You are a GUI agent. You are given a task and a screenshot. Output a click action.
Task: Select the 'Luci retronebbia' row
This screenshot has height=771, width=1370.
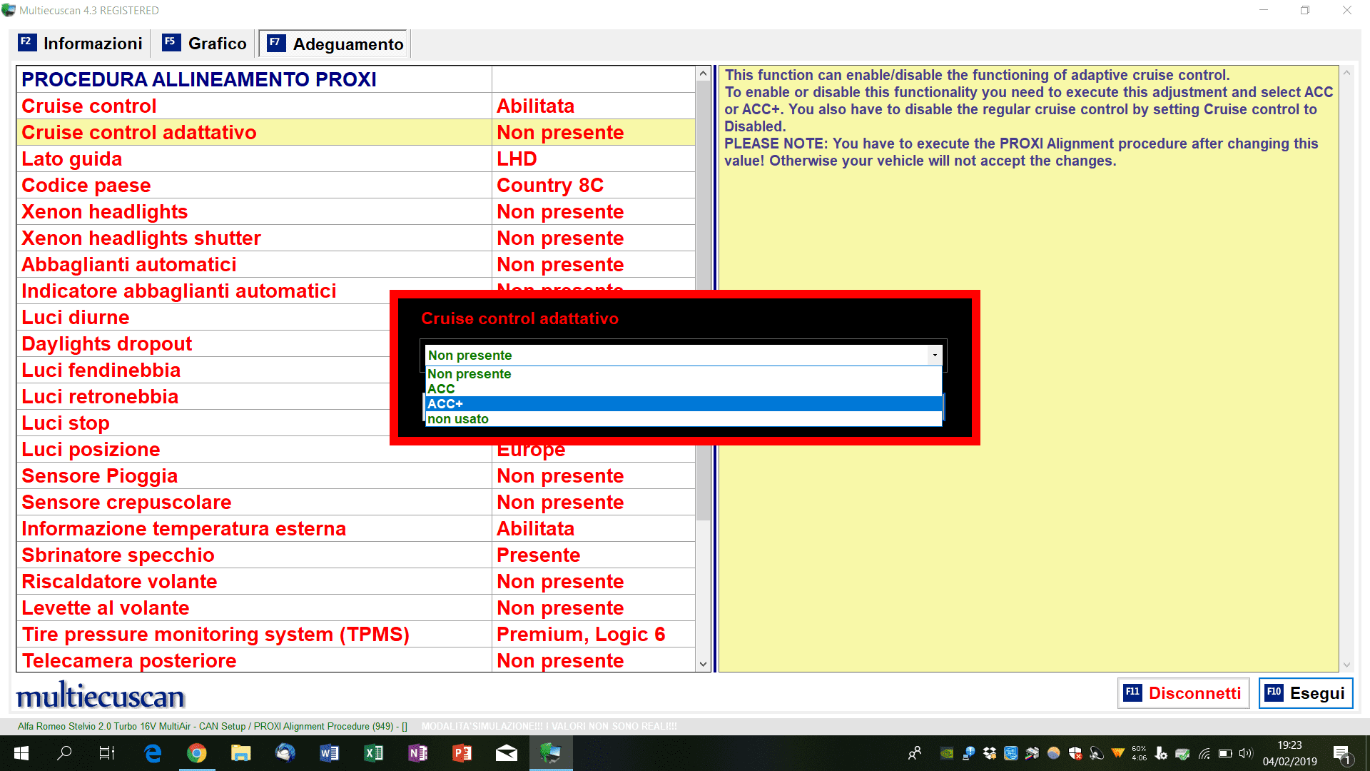point(203,396)
